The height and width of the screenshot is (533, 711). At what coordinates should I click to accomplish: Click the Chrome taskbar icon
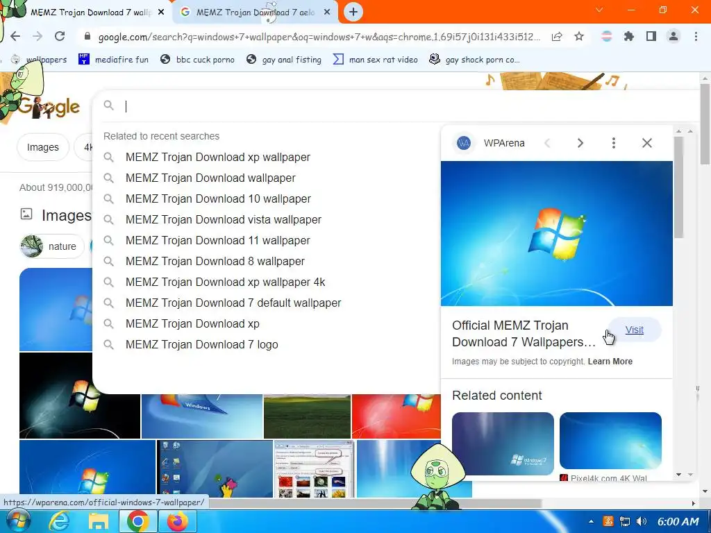[x=138, y=522]
